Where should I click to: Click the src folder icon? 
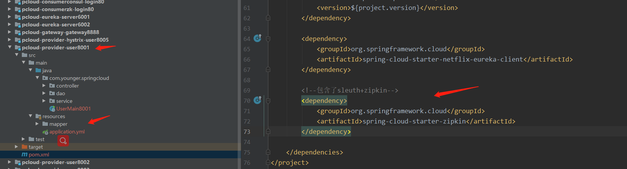24,55
